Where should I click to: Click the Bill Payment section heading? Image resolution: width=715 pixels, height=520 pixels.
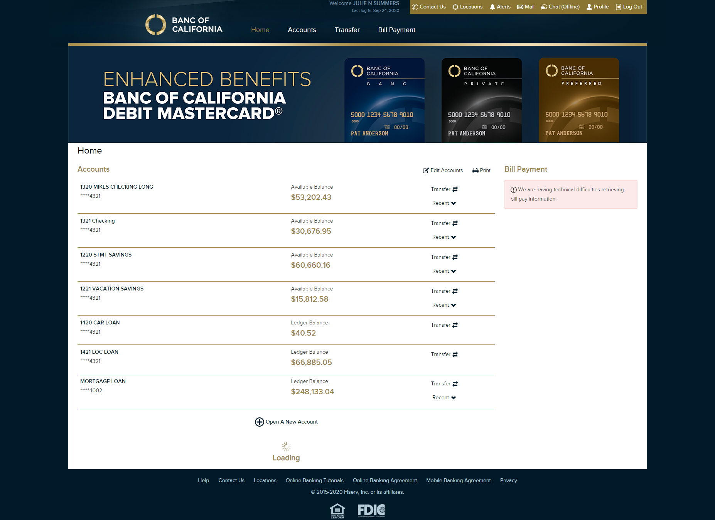point(526,169)
